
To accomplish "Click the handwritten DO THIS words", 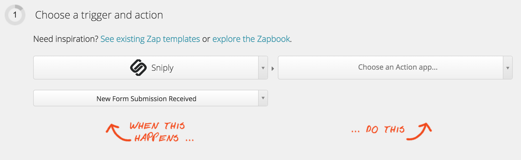I will click(385, 129).
